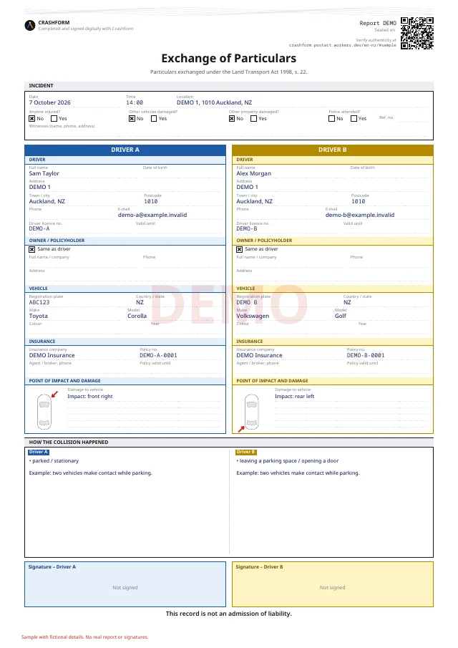Open the crashform verification URL

tap(342, 45)
